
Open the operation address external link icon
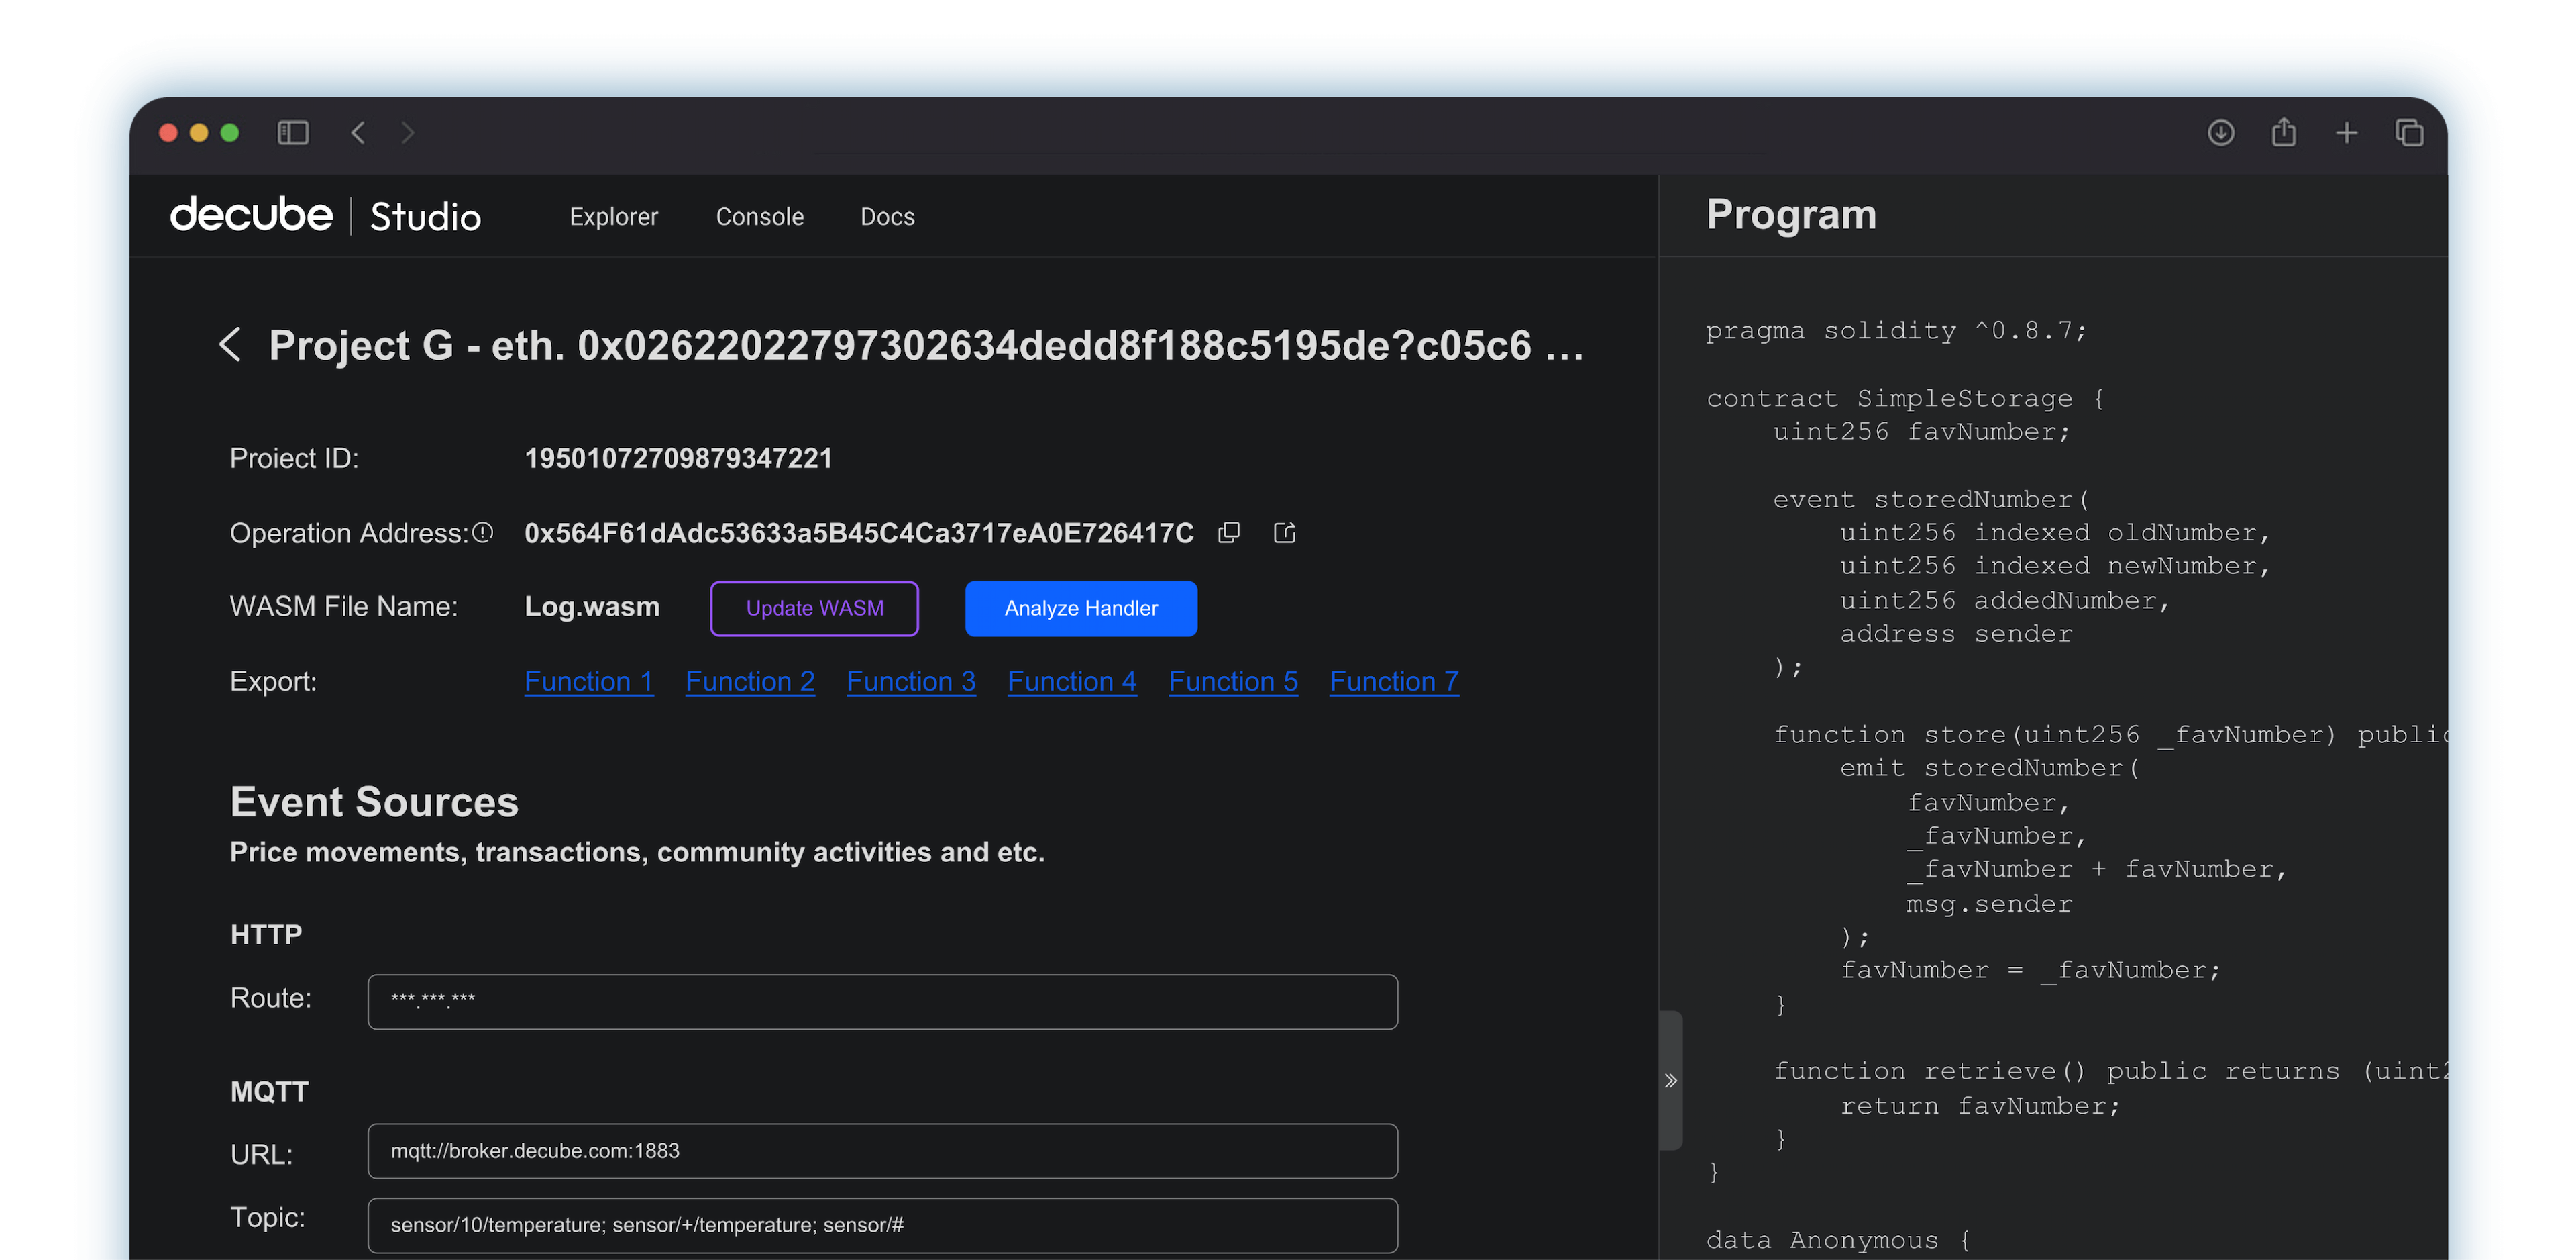(1285, 532)
